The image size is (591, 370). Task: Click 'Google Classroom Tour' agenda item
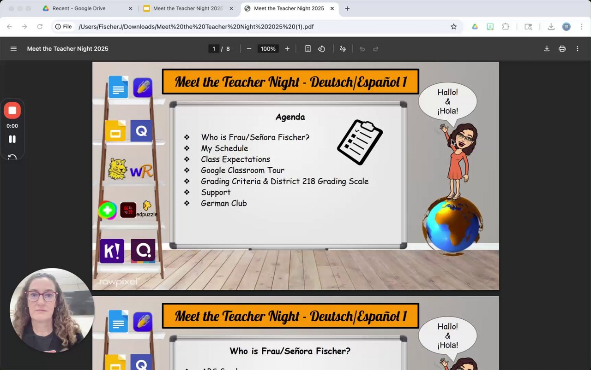point(242,170)
